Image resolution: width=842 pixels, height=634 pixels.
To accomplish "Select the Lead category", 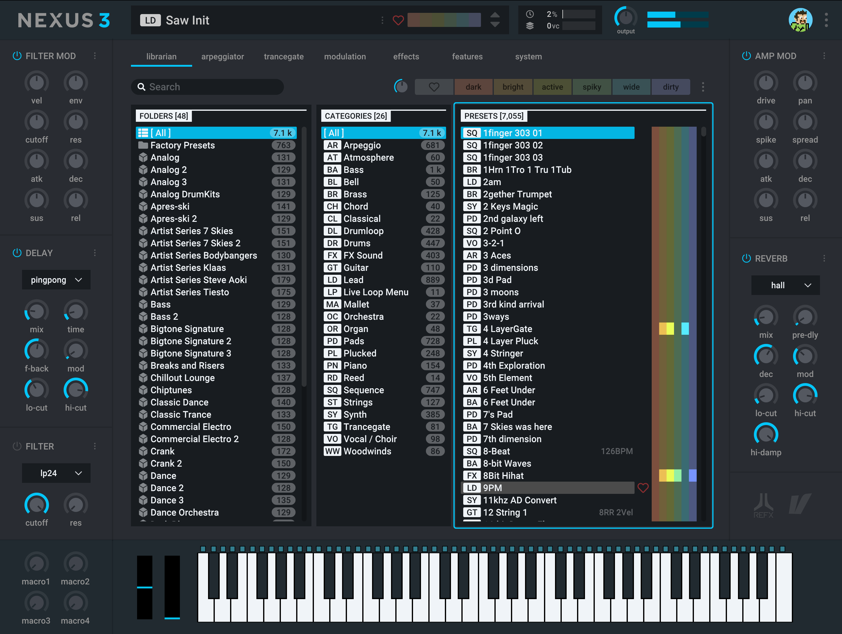I will 383,280.
